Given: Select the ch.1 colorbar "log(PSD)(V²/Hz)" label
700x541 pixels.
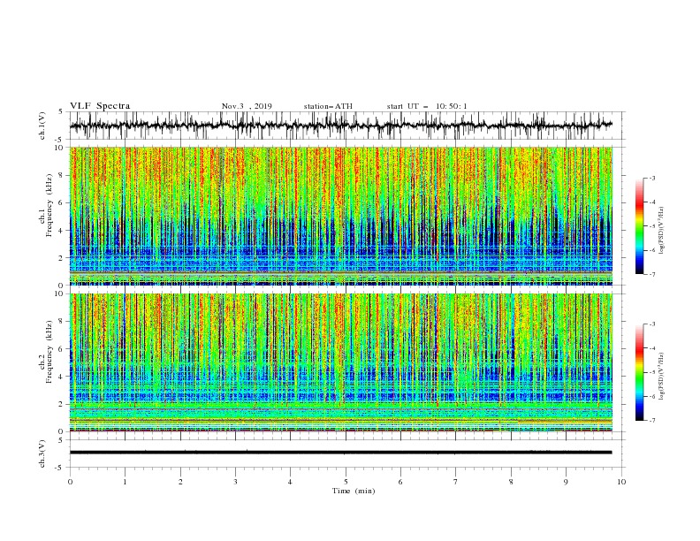Looking at the screenshot, I should click(x=662, y=231).
